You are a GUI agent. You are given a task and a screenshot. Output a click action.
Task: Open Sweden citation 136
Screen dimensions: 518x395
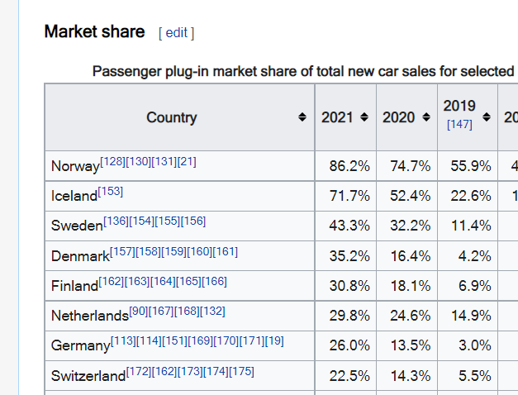(x=116, y=221)
